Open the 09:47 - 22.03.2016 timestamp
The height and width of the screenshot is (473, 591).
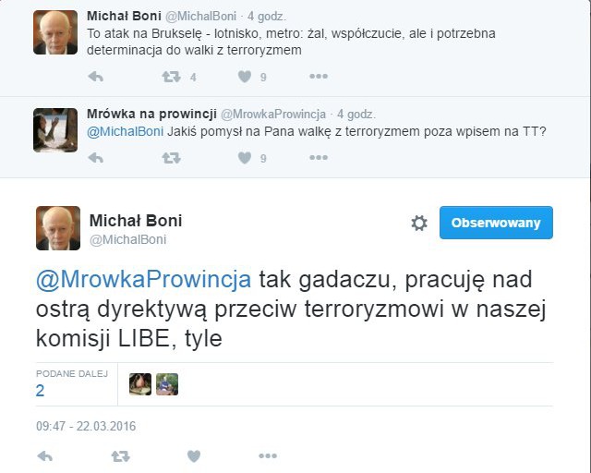[86, 427]
